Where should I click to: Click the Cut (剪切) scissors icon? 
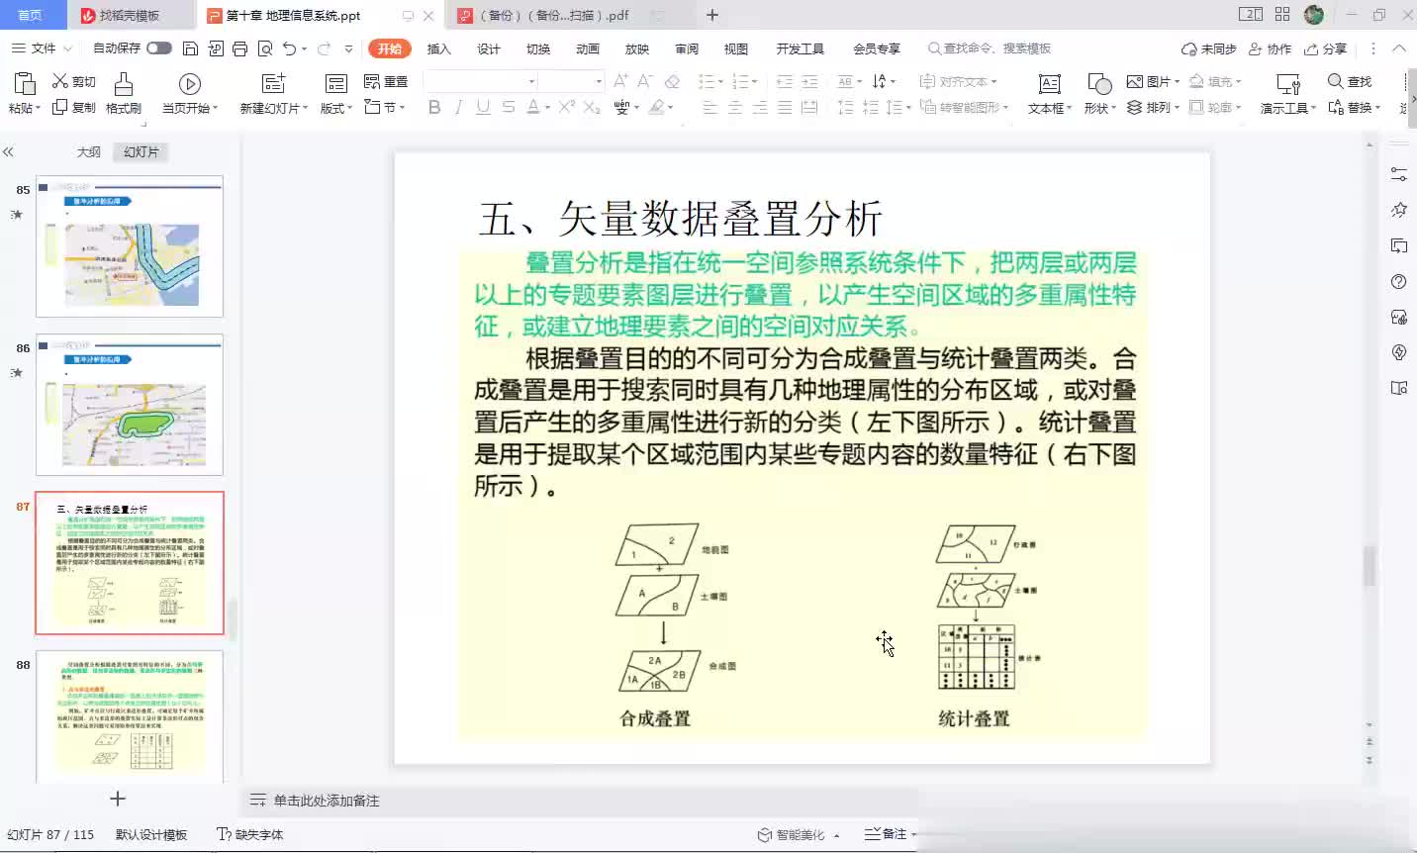tap(61, 81)
